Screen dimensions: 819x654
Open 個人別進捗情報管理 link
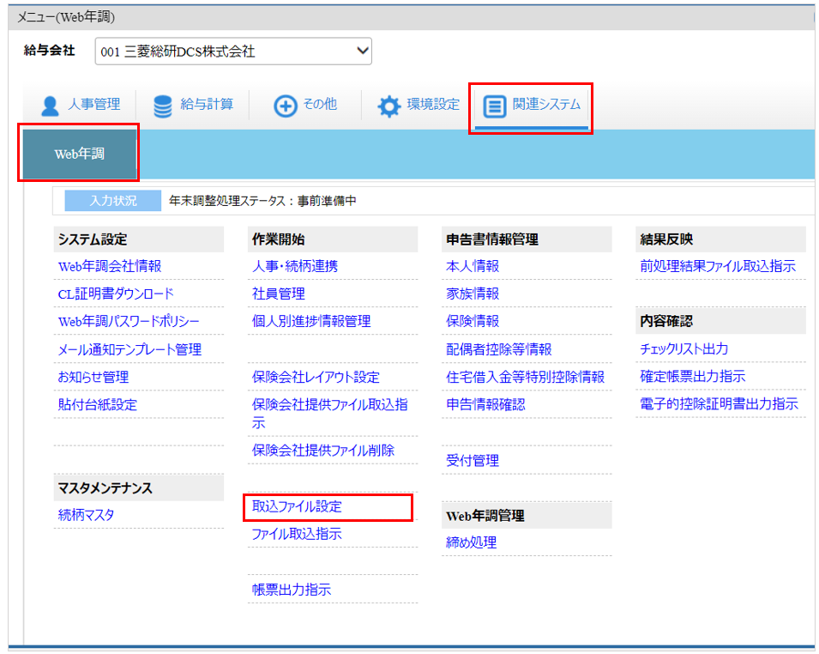[311, 321]
